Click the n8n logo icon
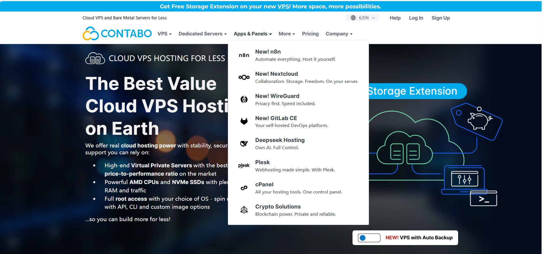543x254 pixels. [x=244, y=55]
